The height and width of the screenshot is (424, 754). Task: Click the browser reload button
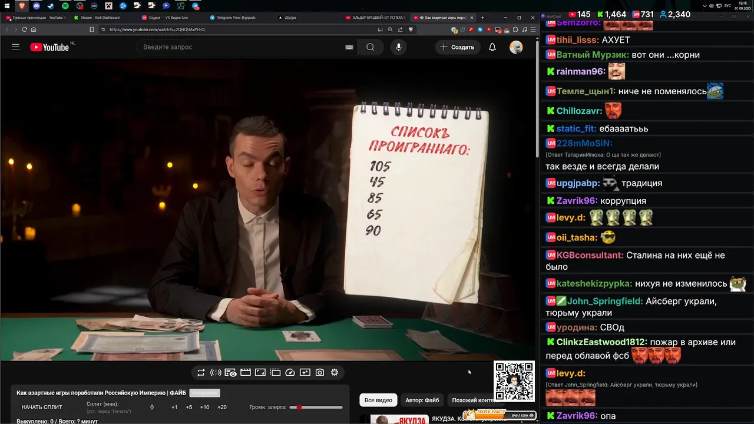25,29
